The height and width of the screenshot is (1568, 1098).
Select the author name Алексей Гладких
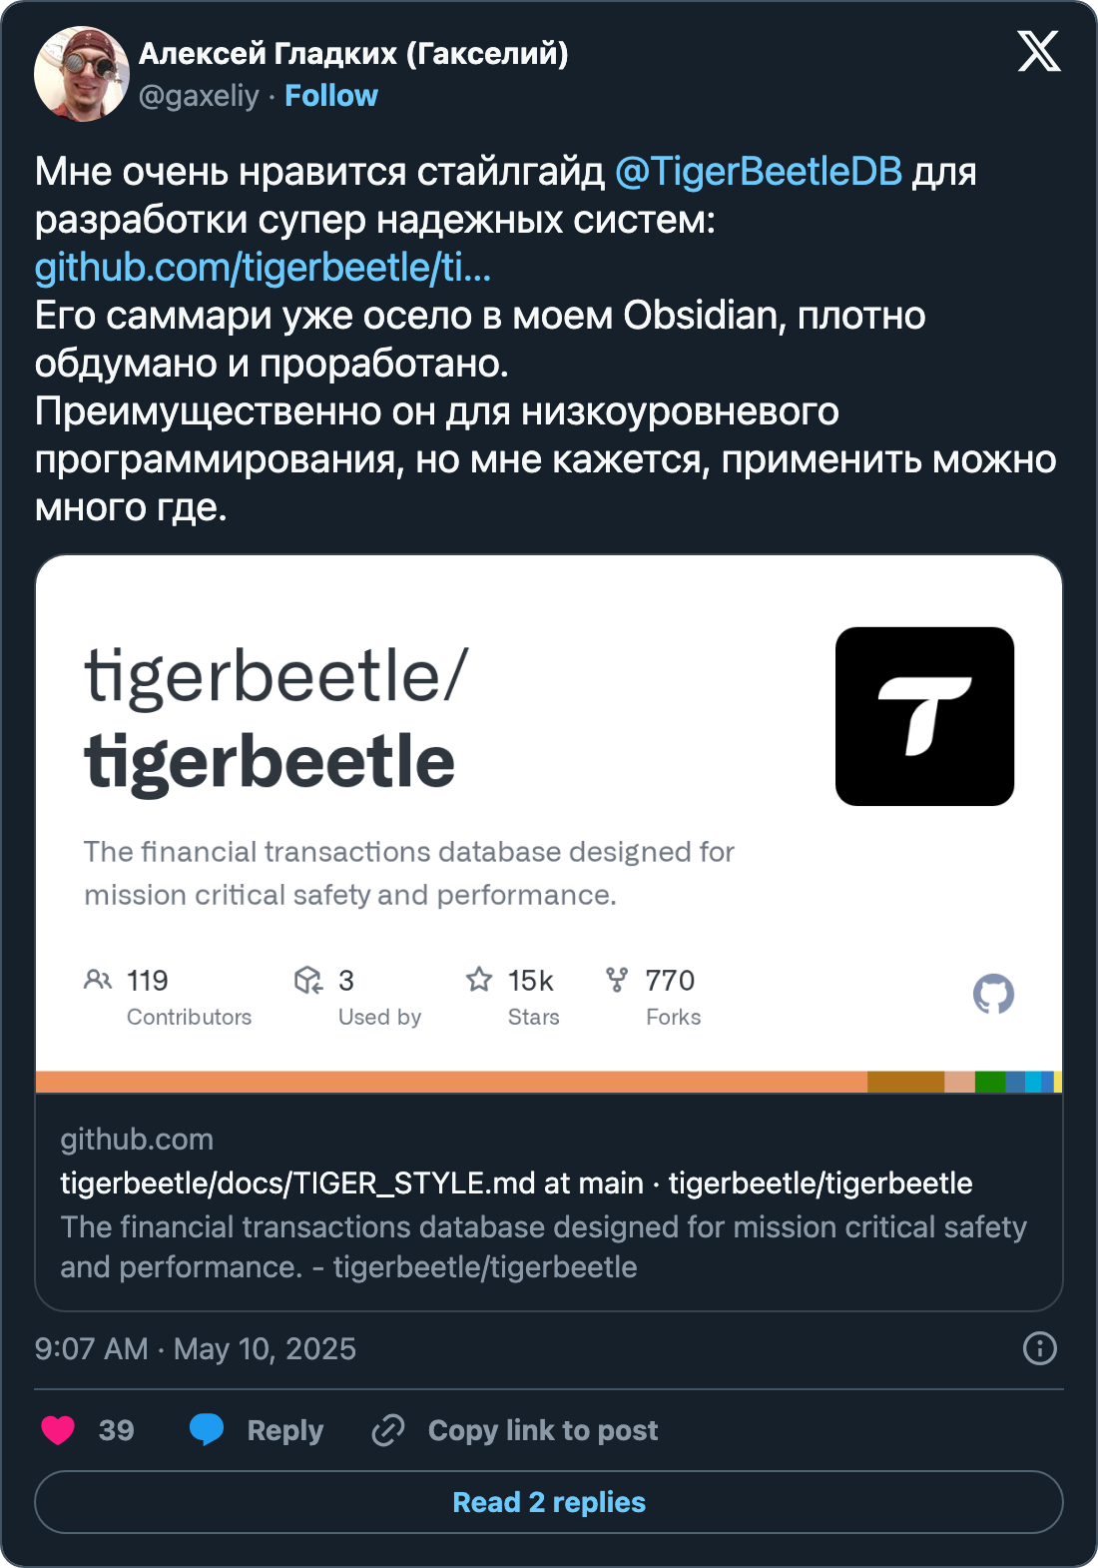tap(351, 55)
